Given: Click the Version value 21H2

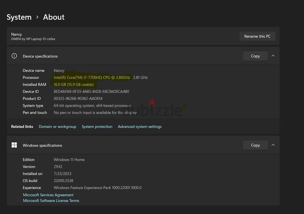Looking at the screenshot, I should pos(58,167).
